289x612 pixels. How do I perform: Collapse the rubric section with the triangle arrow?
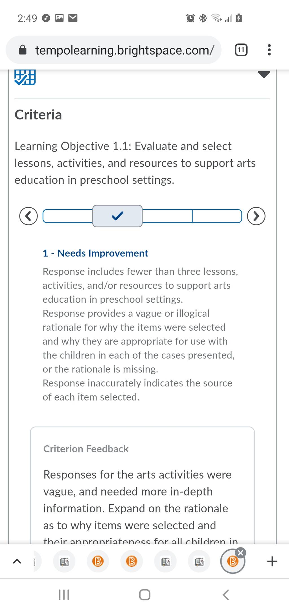coord(264,74)
